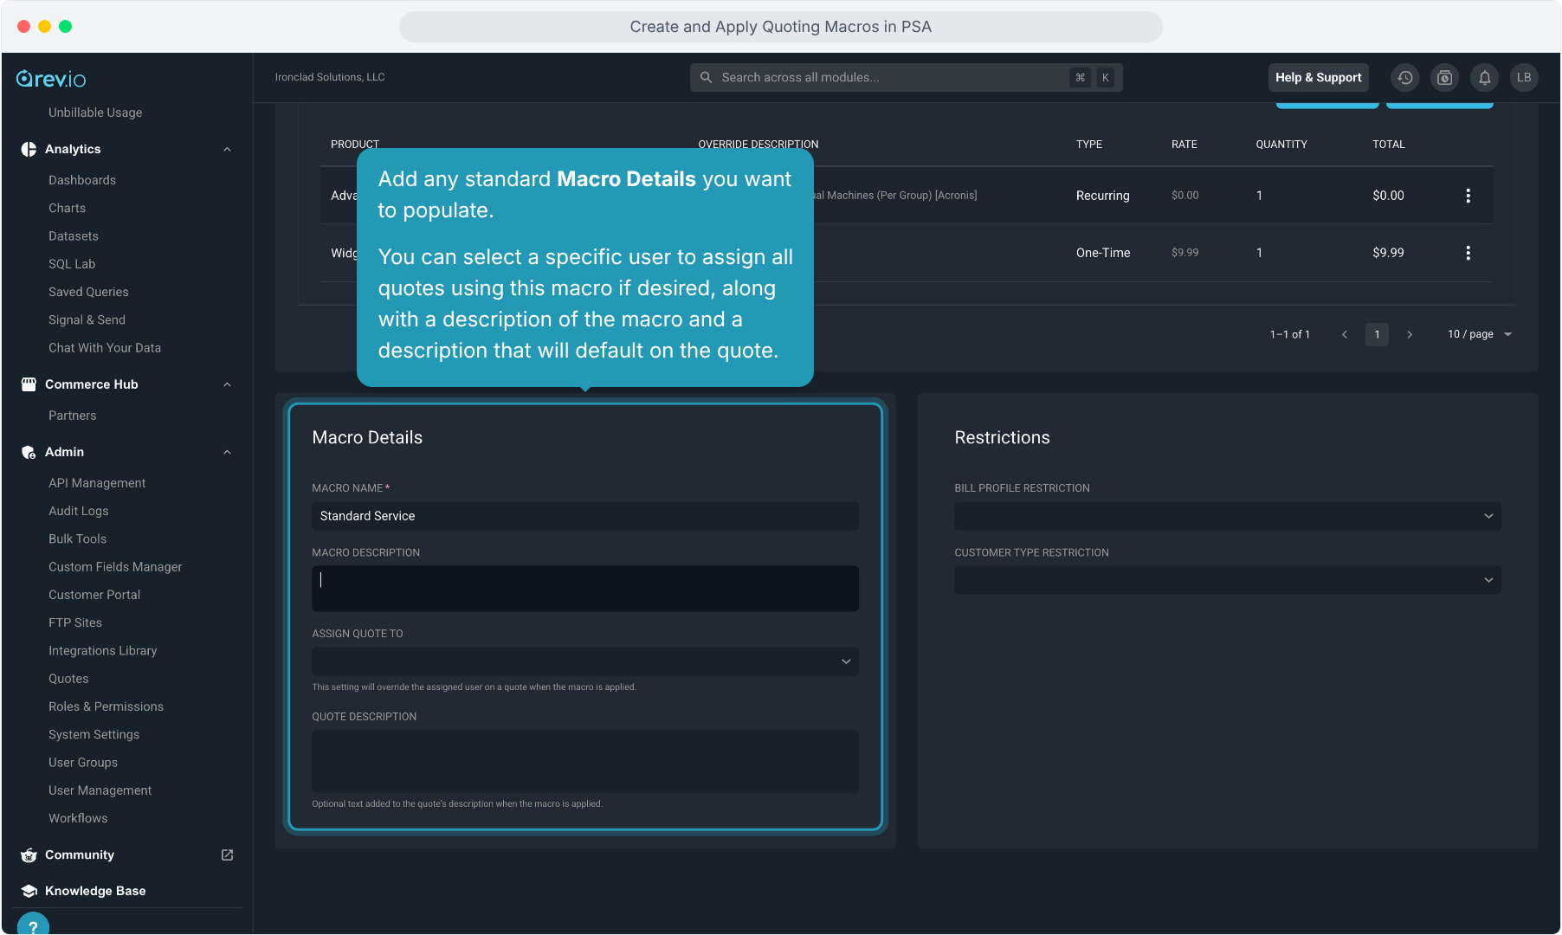
Task: Open Community external link icon
Action: [227, 855]
